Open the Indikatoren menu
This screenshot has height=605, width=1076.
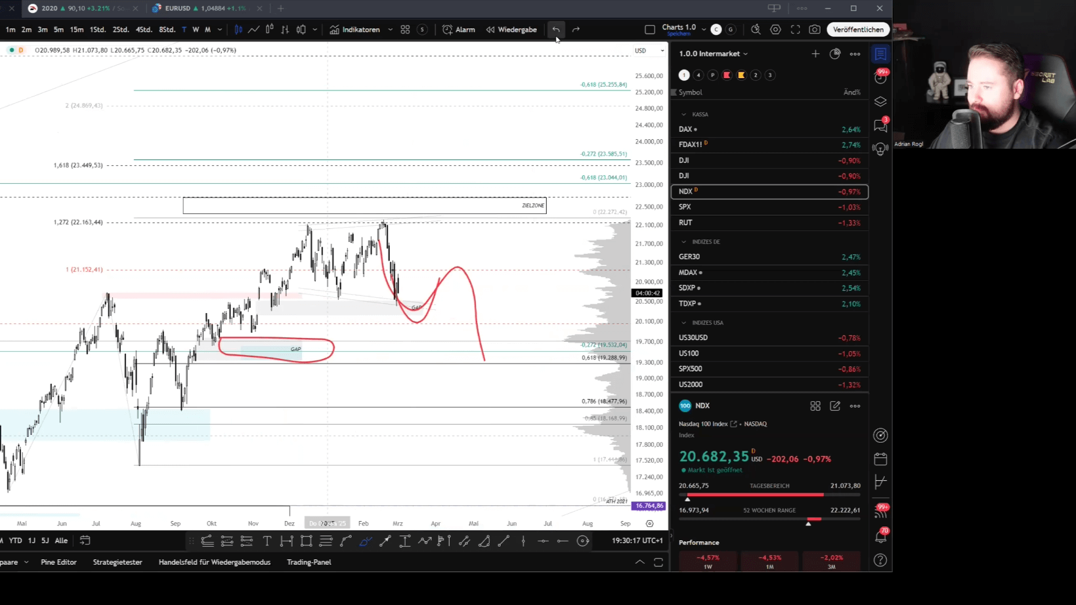(355, 30)
